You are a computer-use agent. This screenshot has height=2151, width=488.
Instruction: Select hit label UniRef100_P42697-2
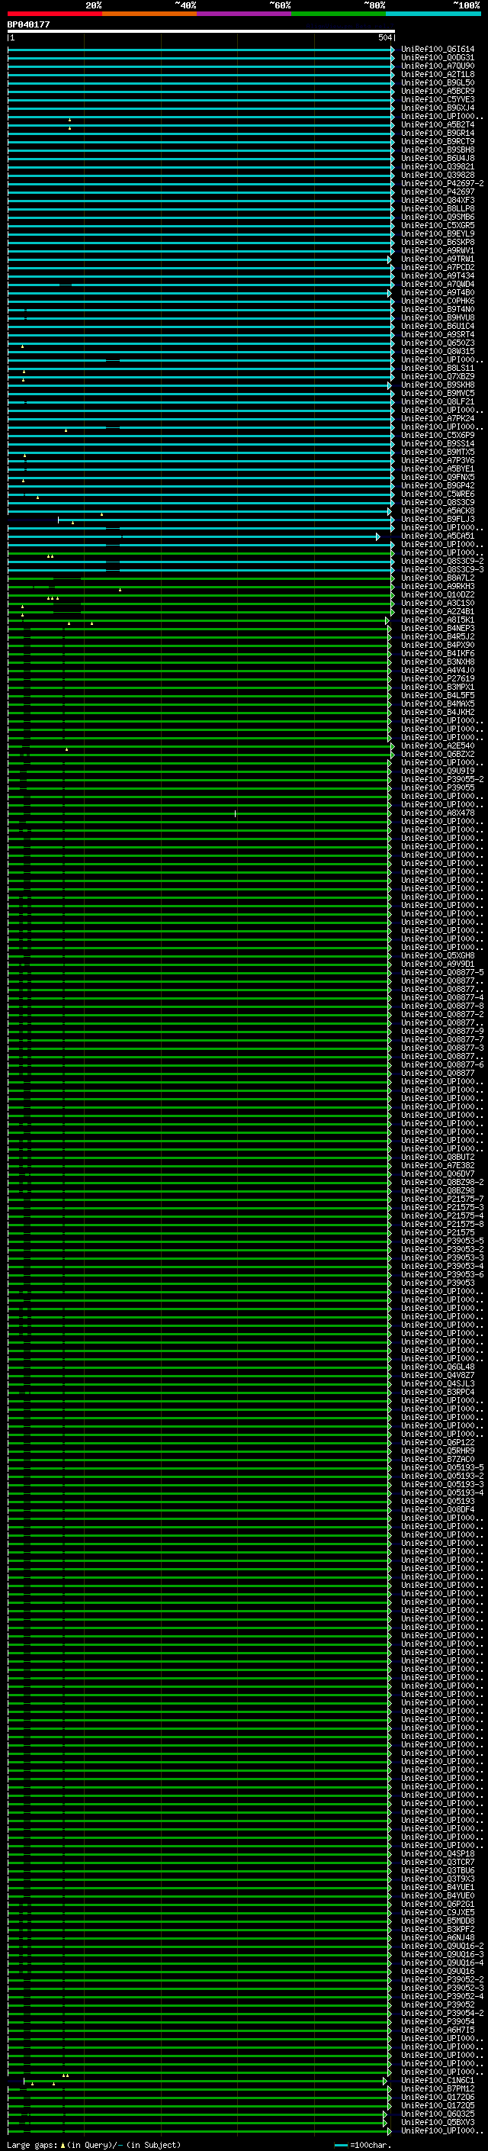click(x=442, y=184)
